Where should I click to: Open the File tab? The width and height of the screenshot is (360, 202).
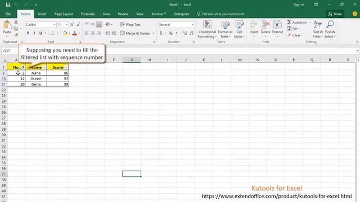[8, 14]
